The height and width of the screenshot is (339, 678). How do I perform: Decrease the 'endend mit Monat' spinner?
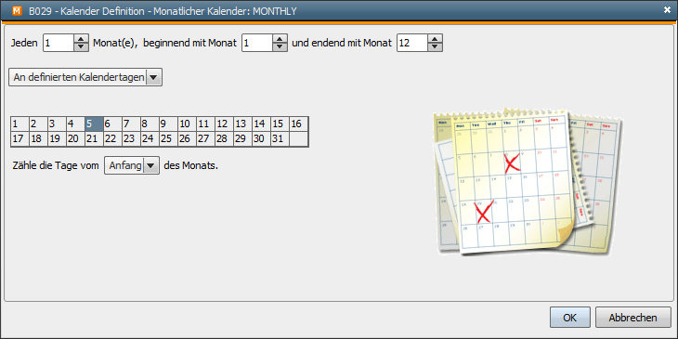click(435, 46)
